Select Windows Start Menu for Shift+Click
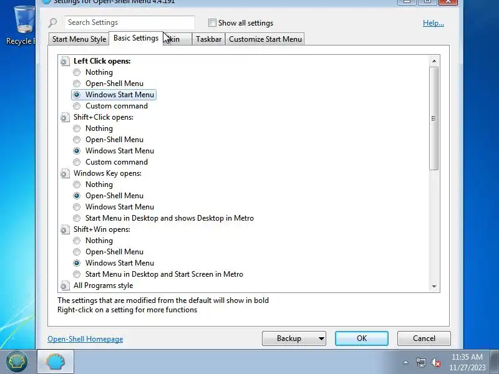Image resolution: width=499 pixels, height=374 pixels. (x=77, y=151)
